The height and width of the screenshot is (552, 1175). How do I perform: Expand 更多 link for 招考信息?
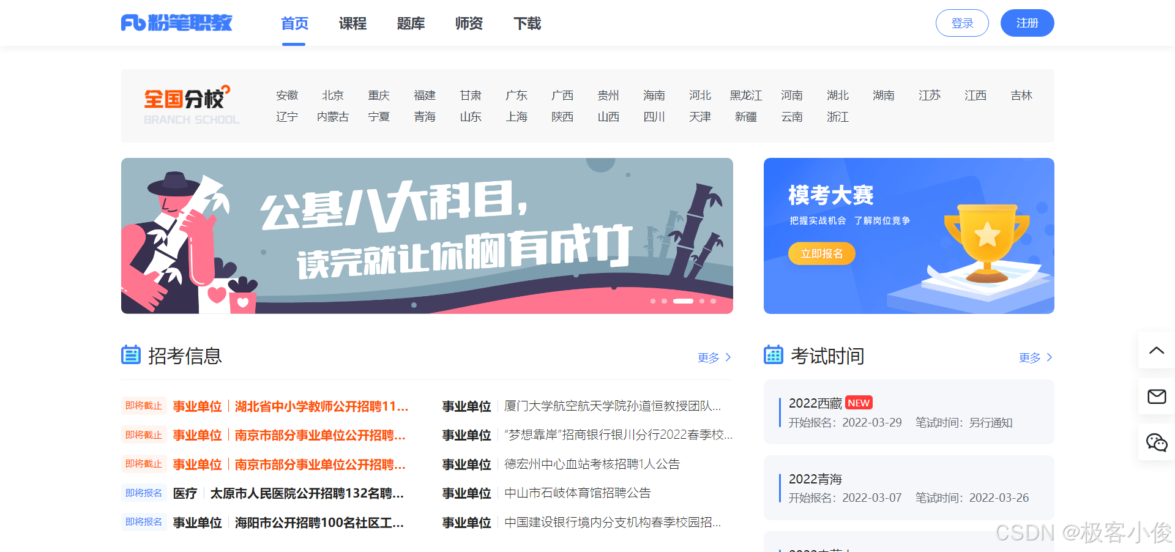[x=714, y=357]
